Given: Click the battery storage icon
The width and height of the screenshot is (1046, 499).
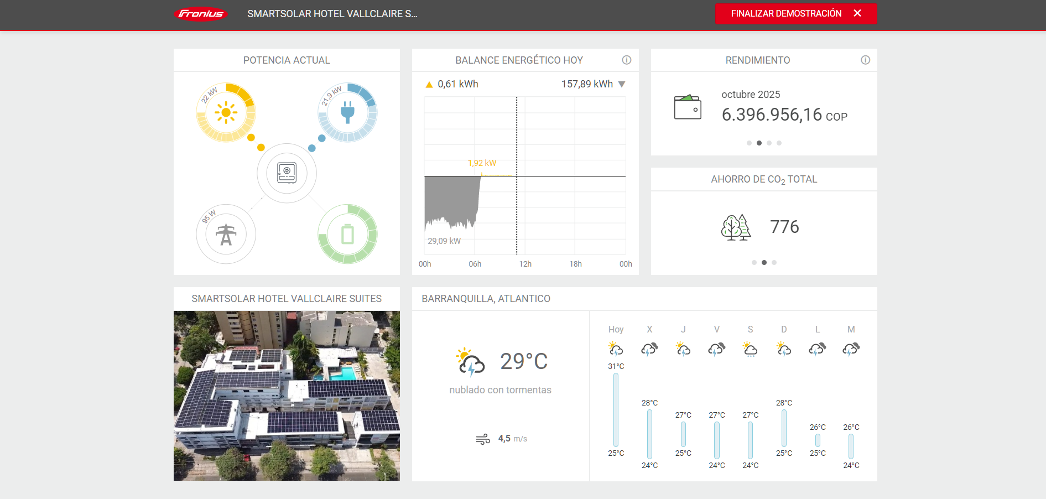Looking at the screenshot, I should pyautogui.click(x=347, y=235).
